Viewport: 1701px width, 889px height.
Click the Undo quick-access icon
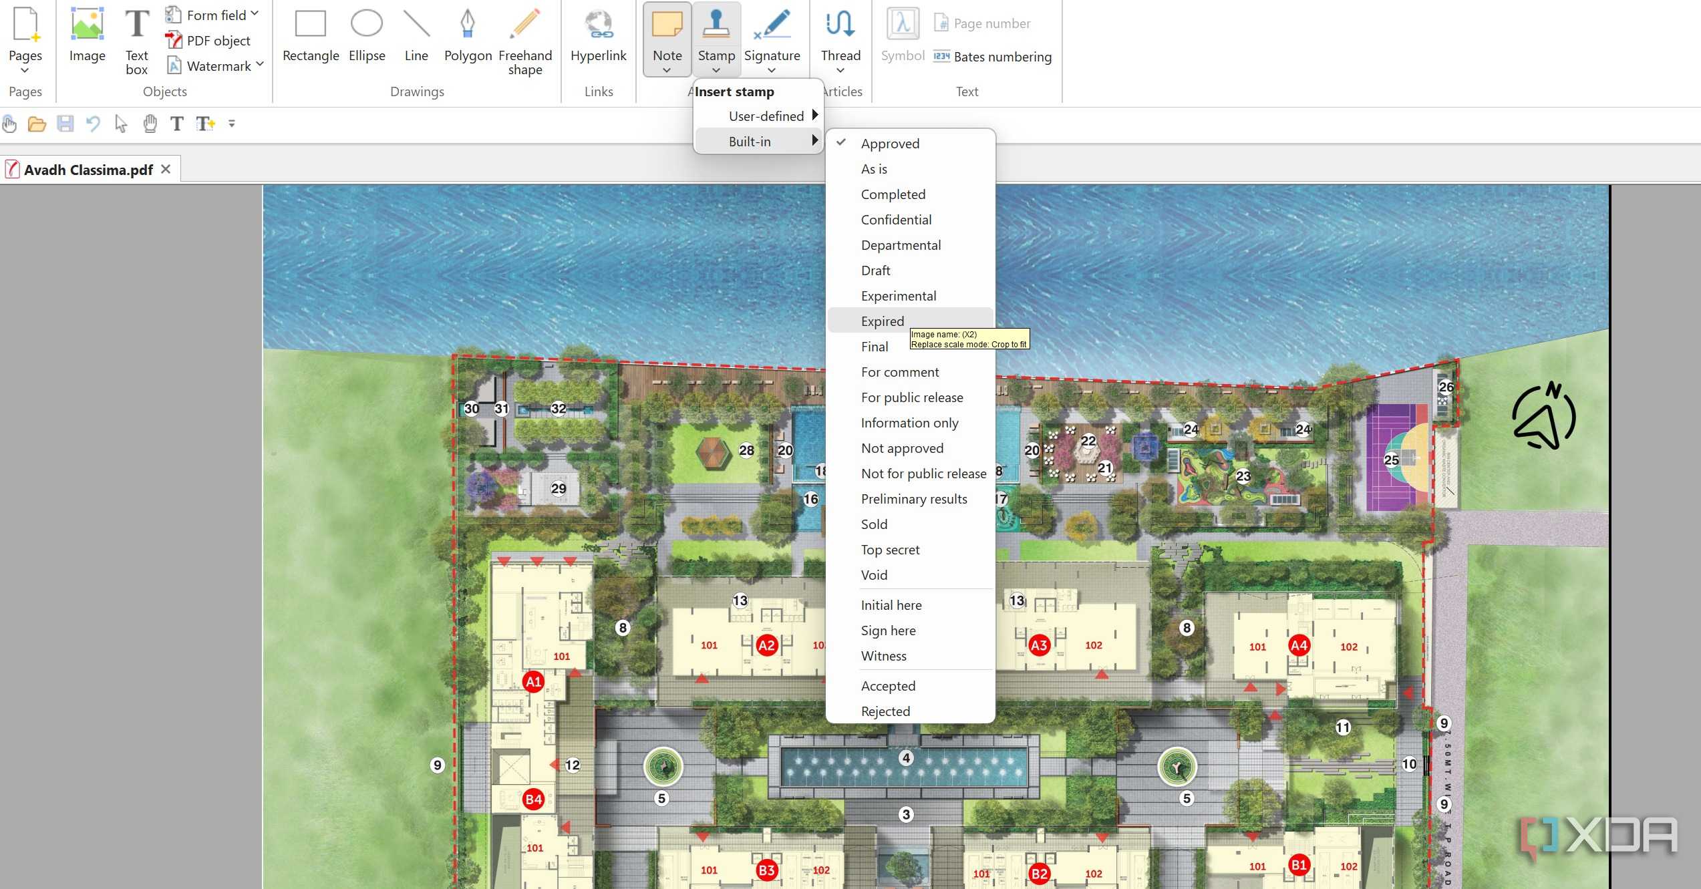[93, 124]
